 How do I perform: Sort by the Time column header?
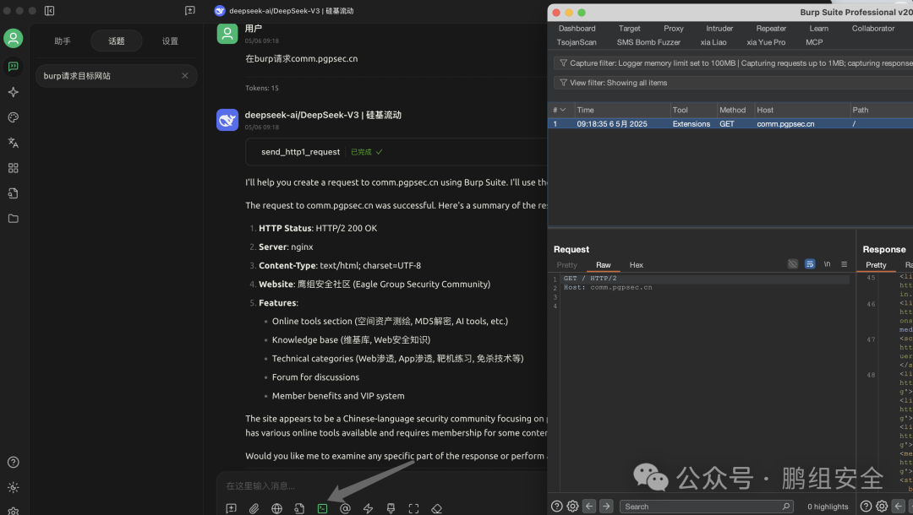pos(622,110)
